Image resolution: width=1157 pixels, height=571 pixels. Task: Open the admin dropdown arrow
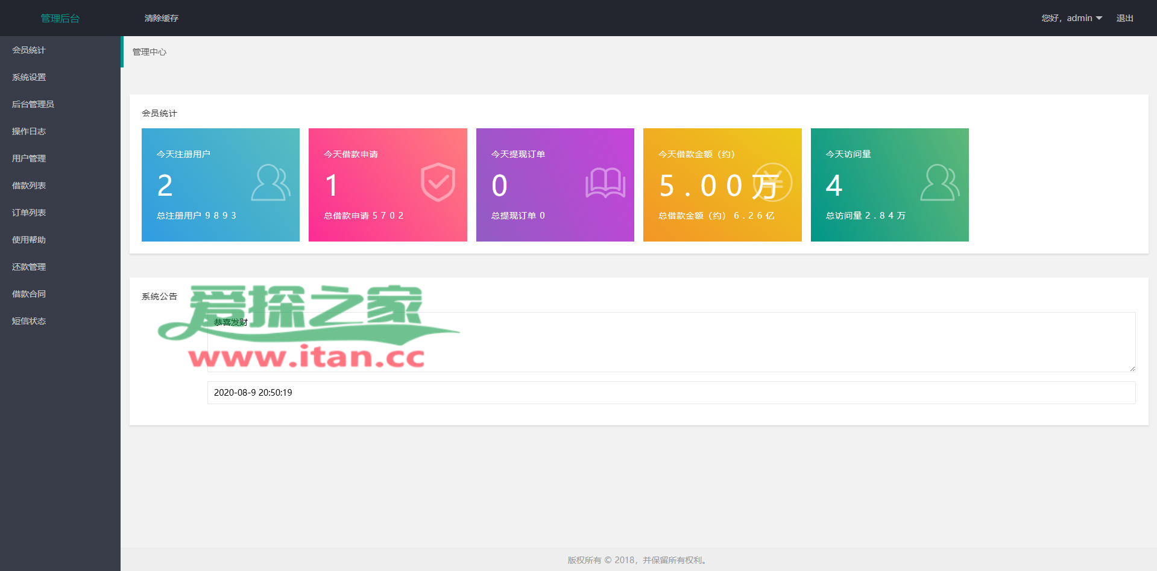coord(1099,18)
